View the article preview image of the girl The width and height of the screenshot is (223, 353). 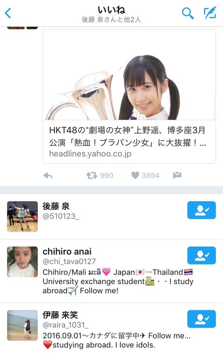tap(129, 75)
